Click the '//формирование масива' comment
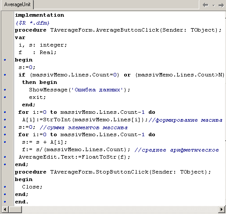The height and width of the screenshot is (214, 226). tap(186, 120)
